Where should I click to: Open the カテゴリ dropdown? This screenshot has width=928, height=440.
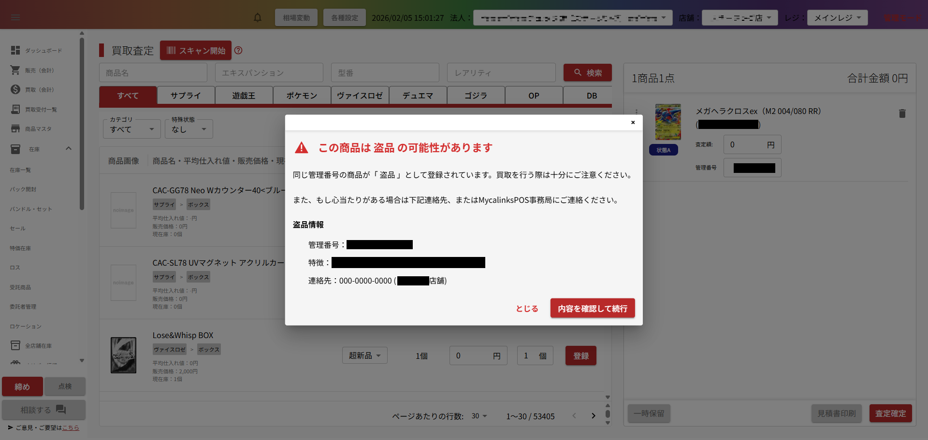(x=131, y=129)
